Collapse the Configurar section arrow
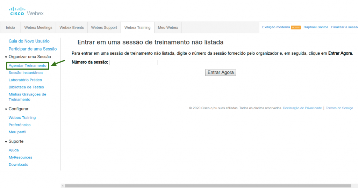Viewport: 358px width, 188px height. tap(6, 109)
